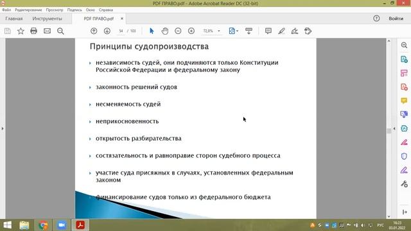Image resolution: width=411 pixels, height=231 pixels.
Task: Open the Файл menu
Action: coord(6,10)
